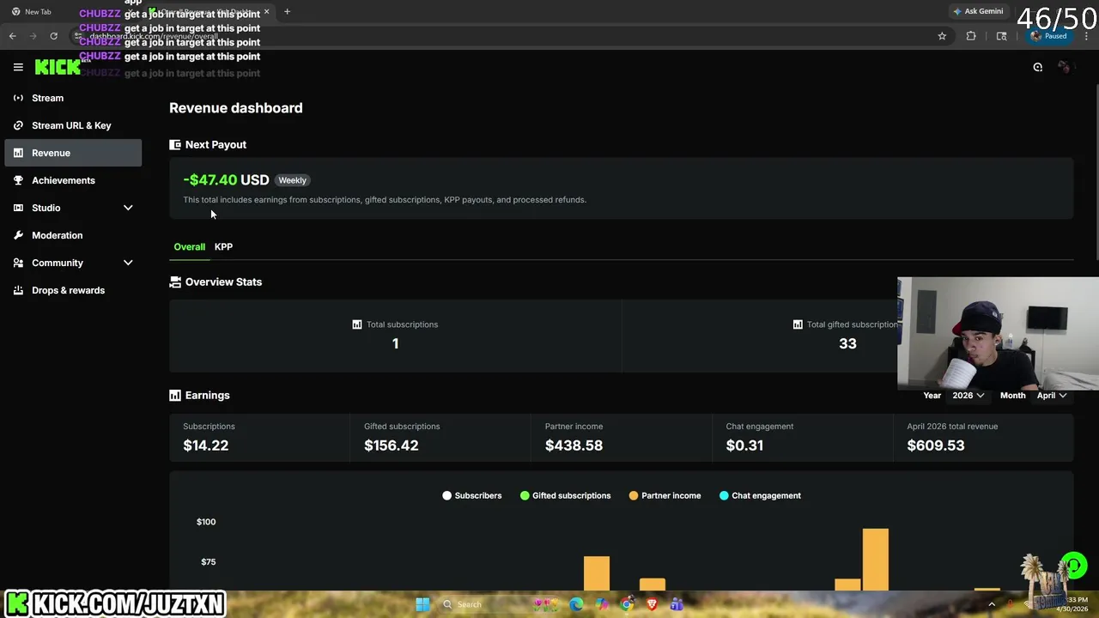The width and height of the screenshot is (1099, 618).
Task: Click the $14.22 Subscriptions earnings value
Action: click(x=205, y=445)
